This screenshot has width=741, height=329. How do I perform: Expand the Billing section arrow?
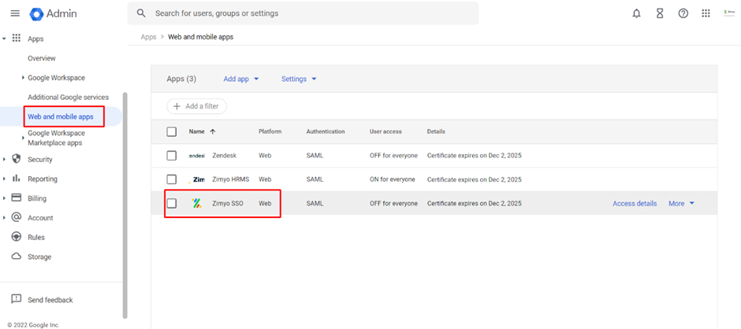pyautogui.click(x=4, y=198)
